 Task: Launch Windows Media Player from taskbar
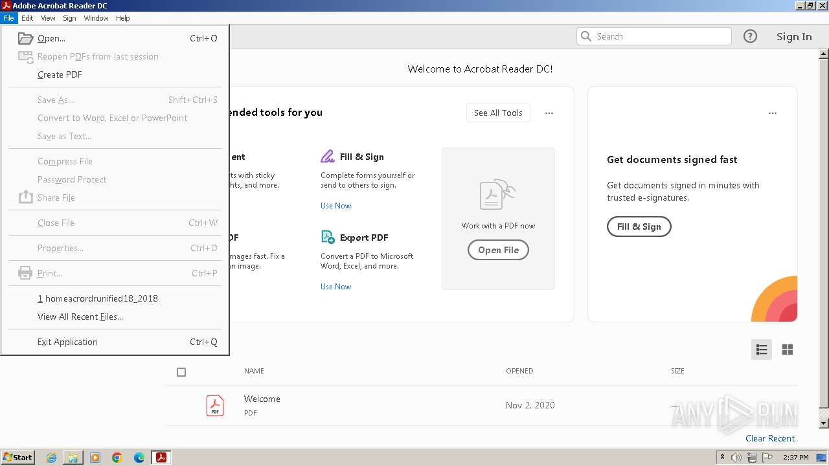[95, 458]
